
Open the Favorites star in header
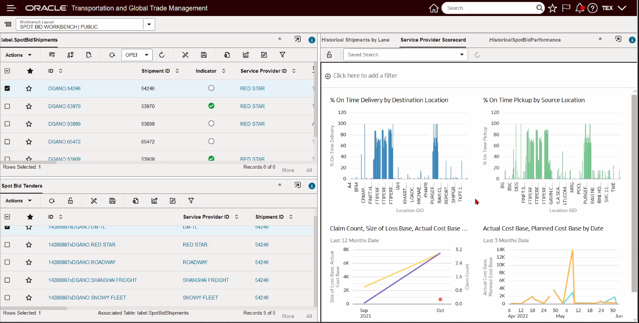[x=553, y=8]
